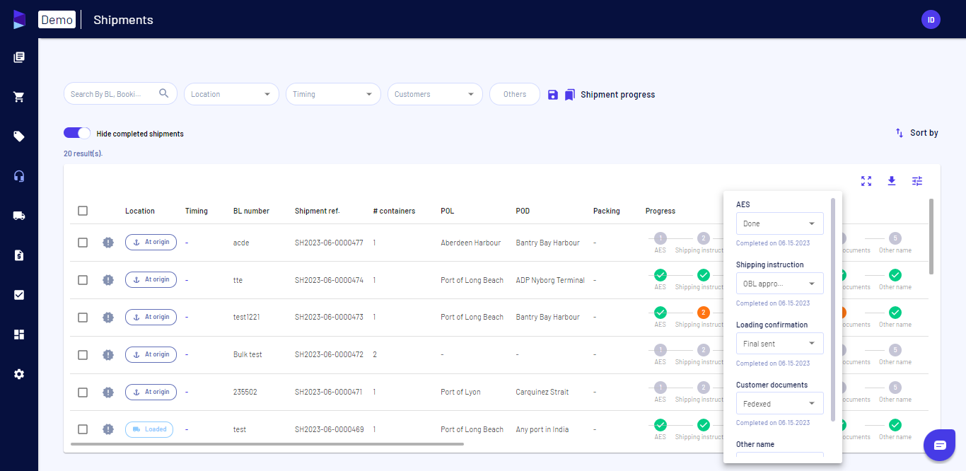Click the Progress column header
Image resolution: width=966 pixels, height=471 pixels.
(661, 211)
